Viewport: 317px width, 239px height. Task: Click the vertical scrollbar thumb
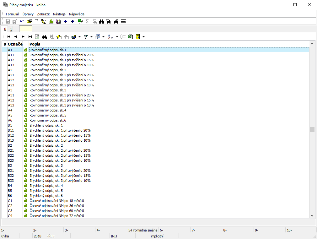click(x=312, y=129)
